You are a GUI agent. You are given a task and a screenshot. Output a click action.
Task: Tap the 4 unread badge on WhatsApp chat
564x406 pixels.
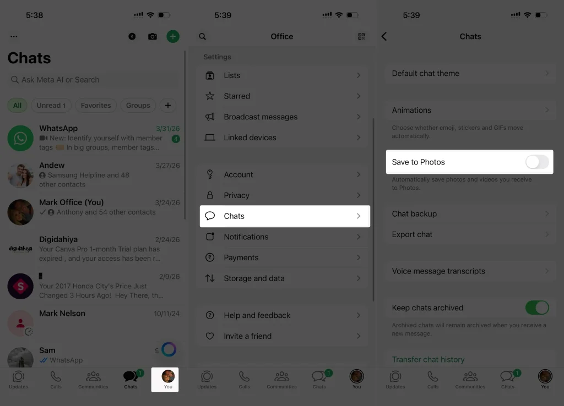tap(176, 139)
